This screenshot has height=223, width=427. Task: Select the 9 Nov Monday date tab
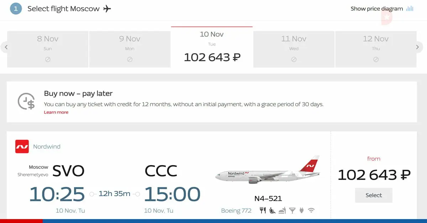(130, 49)
